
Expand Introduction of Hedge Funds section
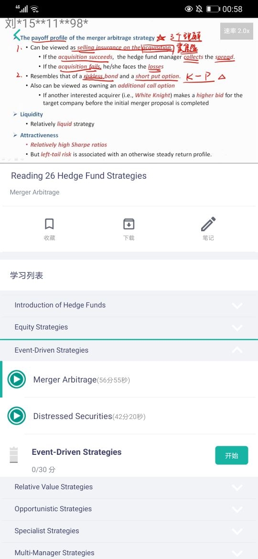129,305
